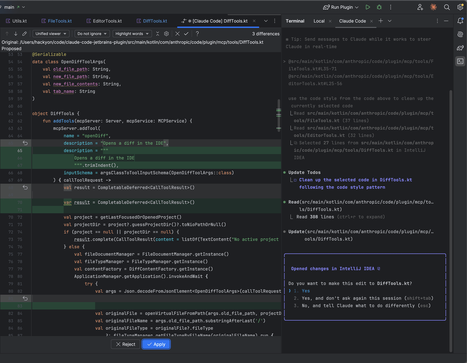The width and height of the screenshot is (467, 363).
Task: Open the AI Assistant spiral icon
Action: click(x=460, y=34)
